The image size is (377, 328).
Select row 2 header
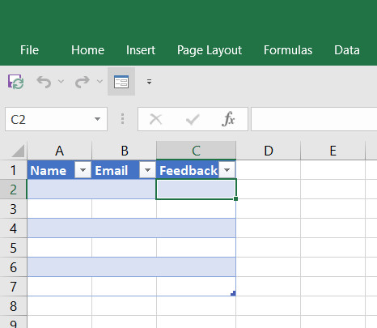click(x=13, y=190)
